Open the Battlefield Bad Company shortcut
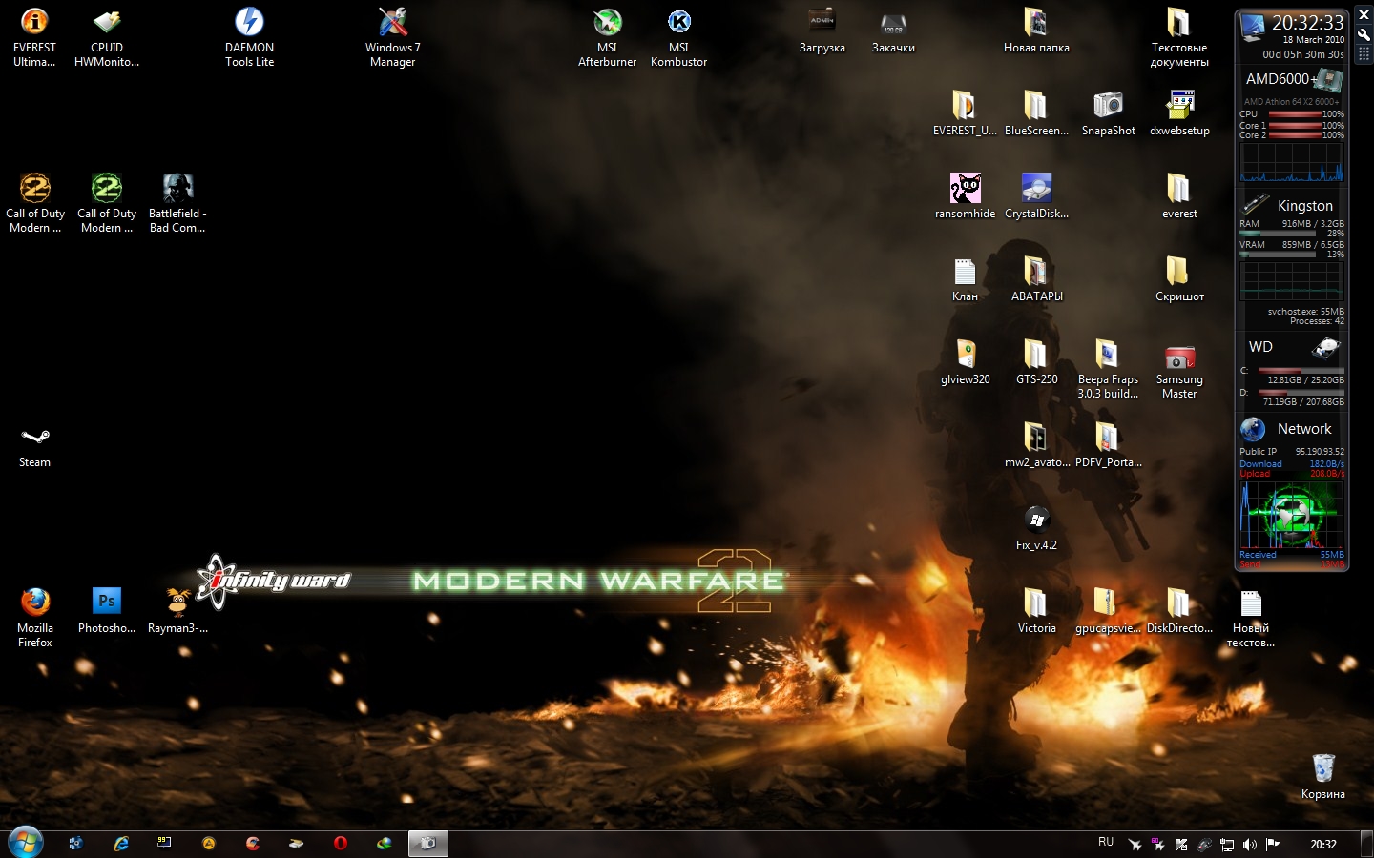 pyautogui.click(x=177, y=189)
